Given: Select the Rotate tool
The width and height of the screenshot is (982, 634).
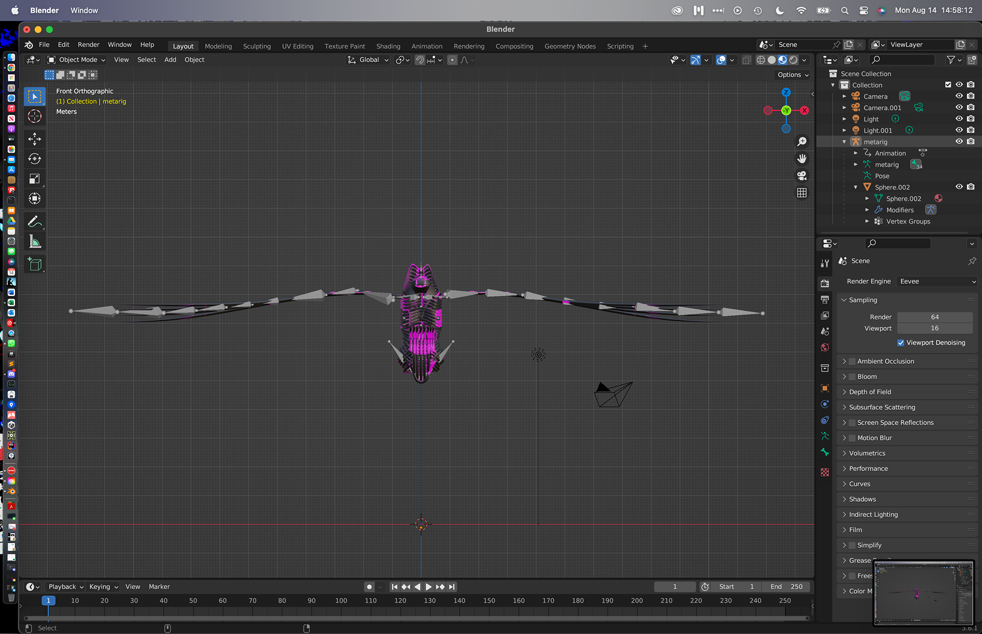Looking at the screenshot, I should coord(35,159).
